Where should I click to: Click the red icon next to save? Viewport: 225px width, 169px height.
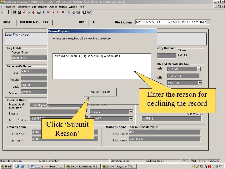[x=24, y=12]
